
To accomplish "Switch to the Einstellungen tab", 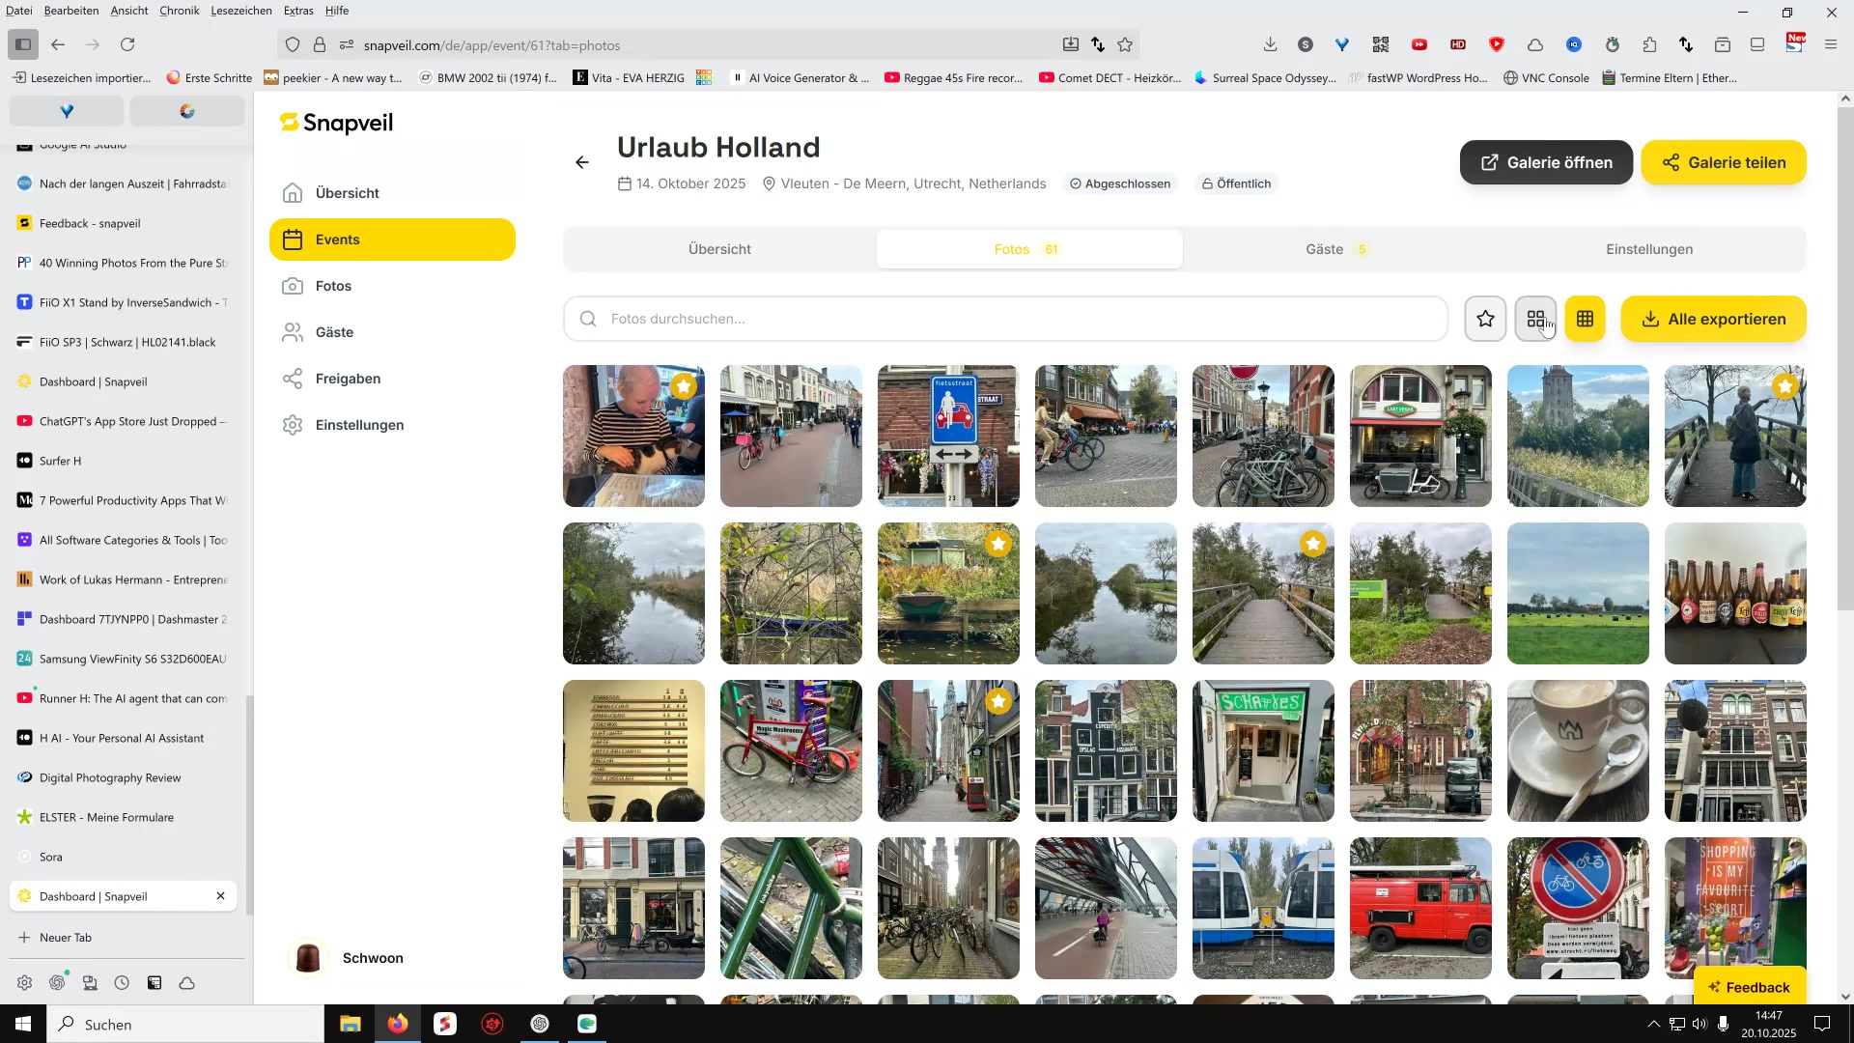I will click(1648, 249).
